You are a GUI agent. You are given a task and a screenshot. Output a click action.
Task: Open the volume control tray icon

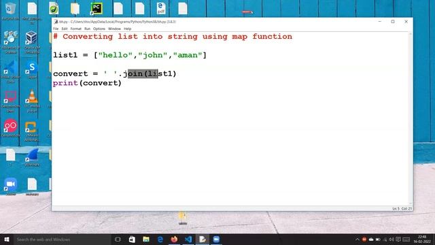click(391, 240)
